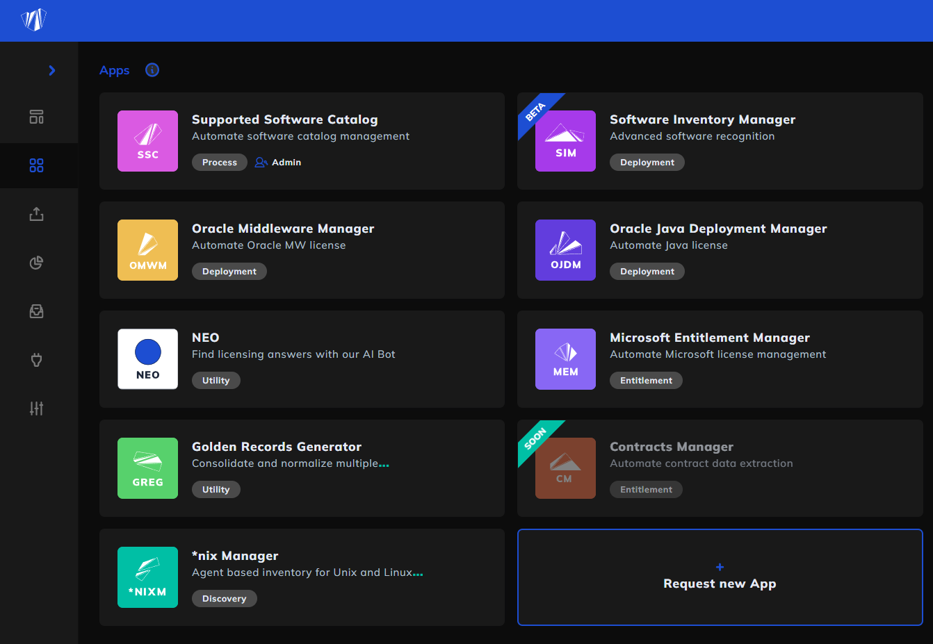The width and height of the screenshot is (933, 644).
Task: Open the pie chart reports icon in sidebar
Action: coord(37,263)
